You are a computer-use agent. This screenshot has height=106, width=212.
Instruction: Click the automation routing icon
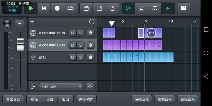pyautogui.click(x=33, y=87)
